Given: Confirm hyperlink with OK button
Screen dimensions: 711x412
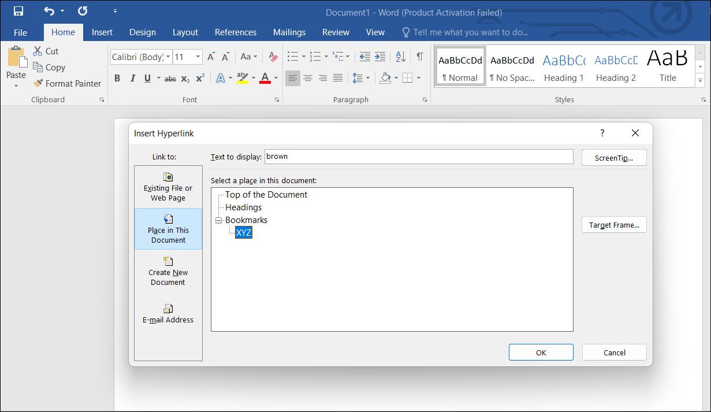Looking at the screenshot, I should [541, 352].
